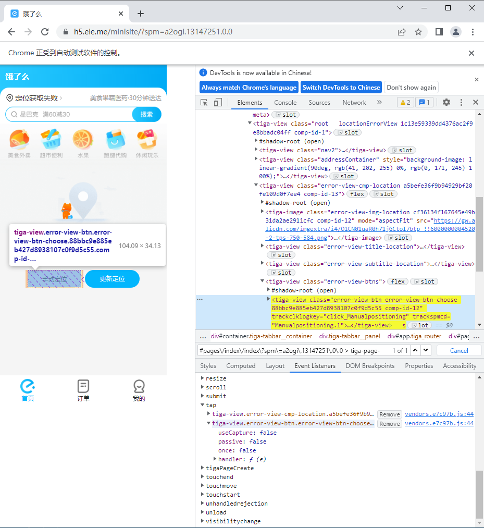Collapse the error-view-btns tiga-view node
Image resolution: width=484 pixels, height=528 pixels.
[x=262, y=281]
